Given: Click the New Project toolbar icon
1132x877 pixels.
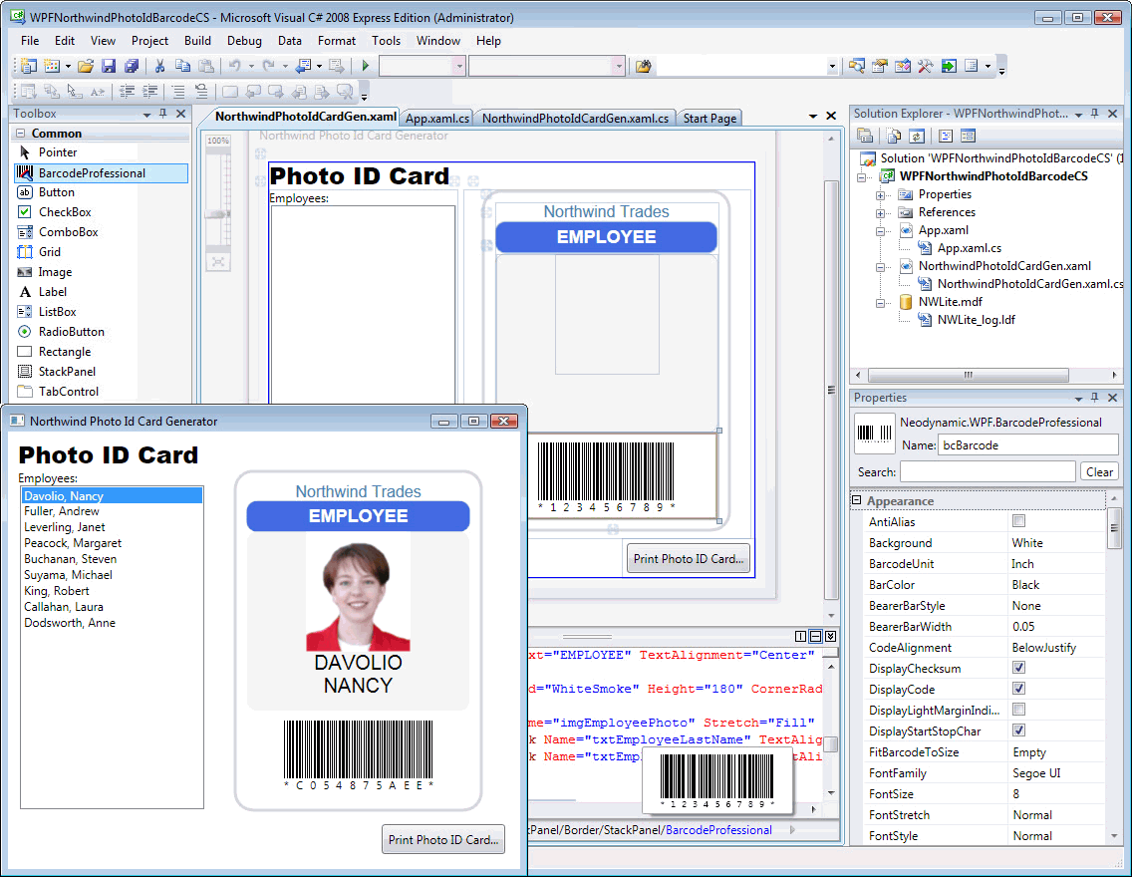Looking at the screenshot, I should coord(28,67).
